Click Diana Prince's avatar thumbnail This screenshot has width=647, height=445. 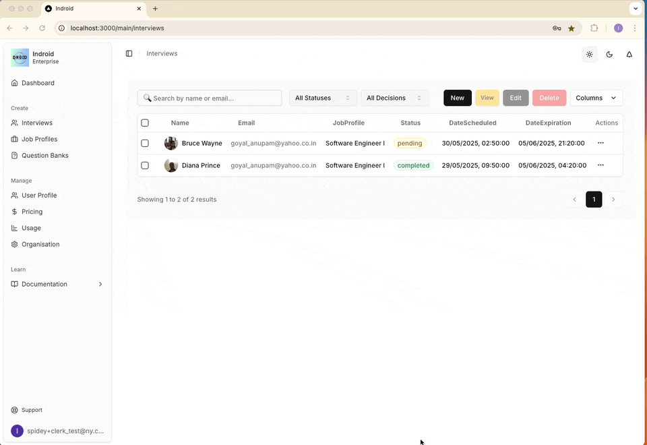point(171,165)
